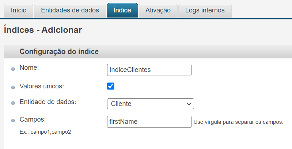The image size is (292, 149).
Task: Focus the Nome field containing IndiceClientes
Action: click(149, 70)
